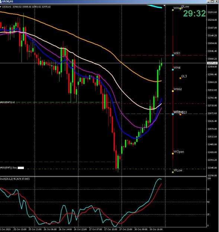Image resolution: width=219 pixels, height=232 pixels.
Task: Select the WHigh pivot marker
Action: [173, 10]
